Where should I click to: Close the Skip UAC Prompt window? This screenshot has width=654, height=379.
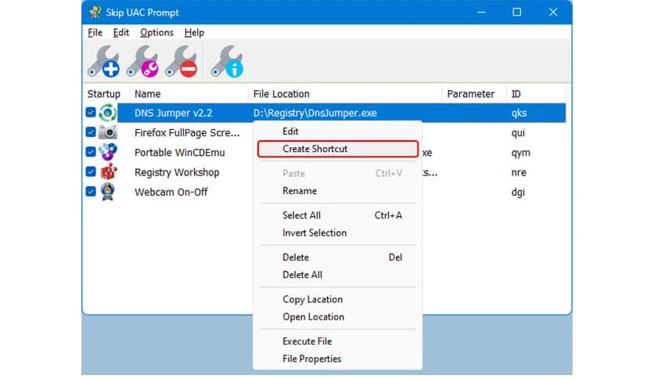pyautogui.click(x=553, y=12)
